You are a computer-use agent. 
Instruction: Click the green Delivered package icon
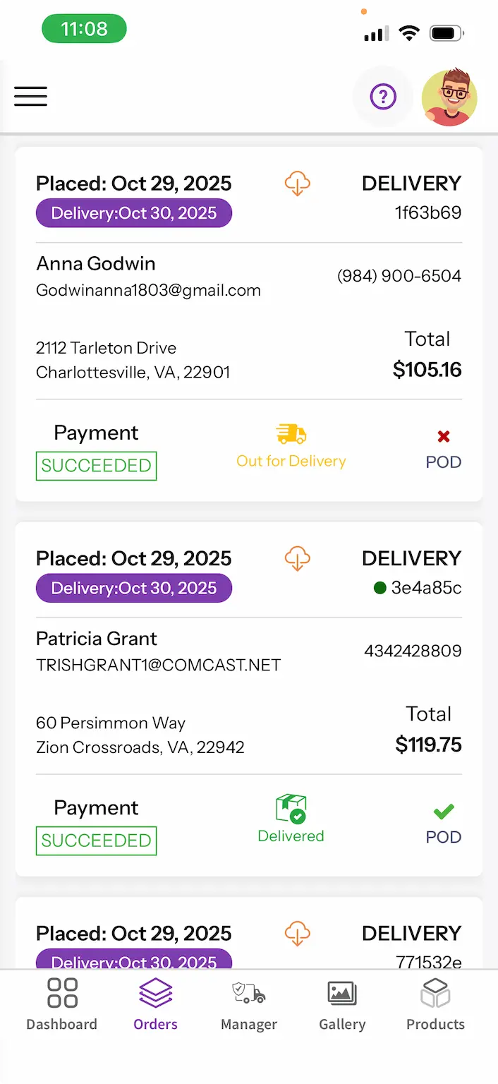tap(291, 809)
